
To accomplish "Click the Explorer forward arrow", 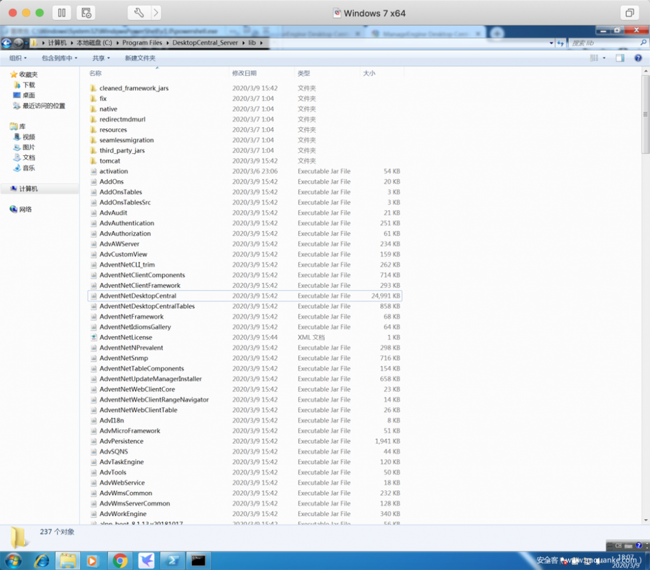I will click(x=18, y=43).
